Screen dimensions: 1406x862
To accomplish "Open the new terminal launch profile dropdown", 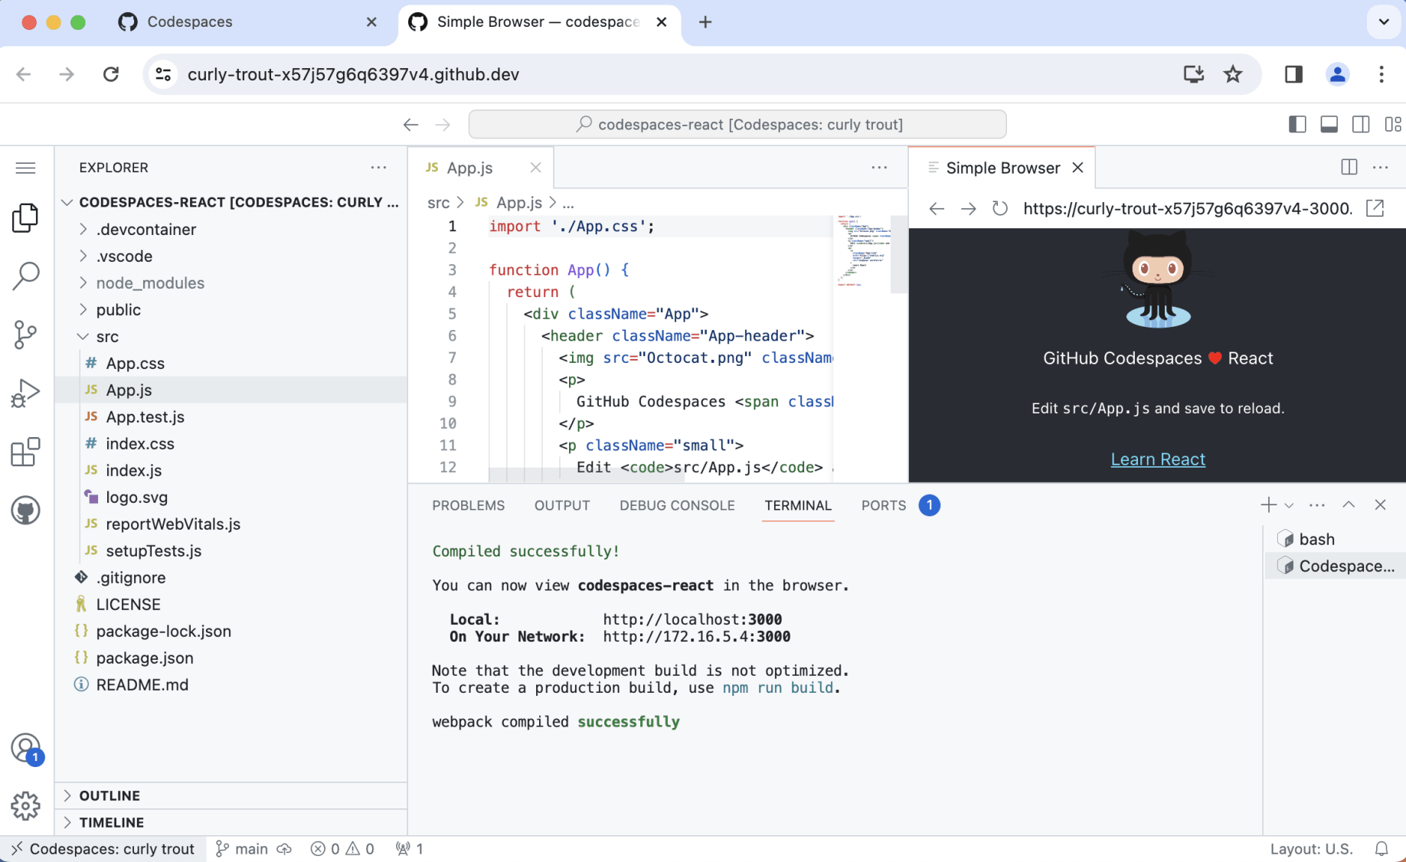I will click(1290, 505).
